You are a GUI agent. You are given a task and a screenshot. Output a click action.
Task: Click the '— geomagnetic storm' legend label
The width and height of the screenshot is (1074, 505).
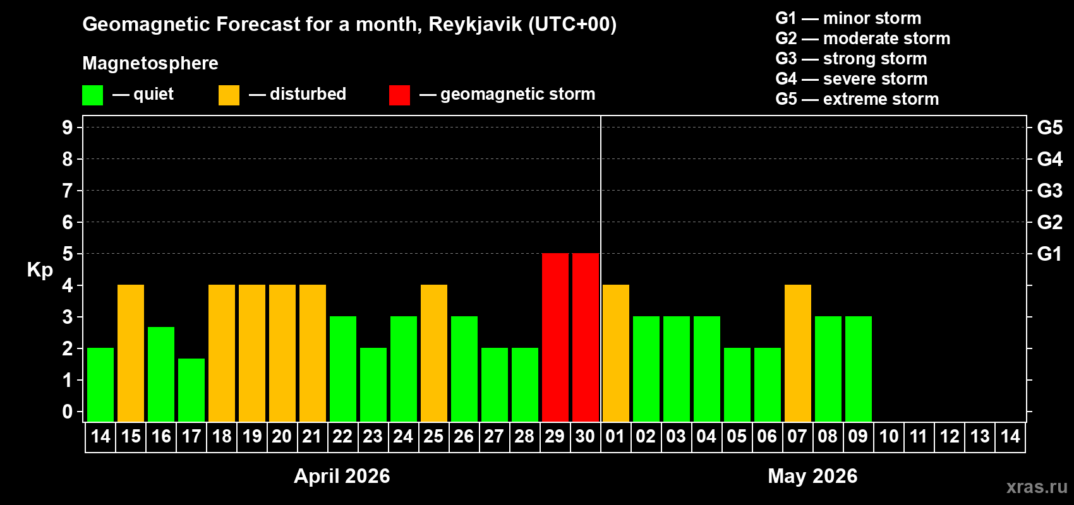(x=507, y=95)
